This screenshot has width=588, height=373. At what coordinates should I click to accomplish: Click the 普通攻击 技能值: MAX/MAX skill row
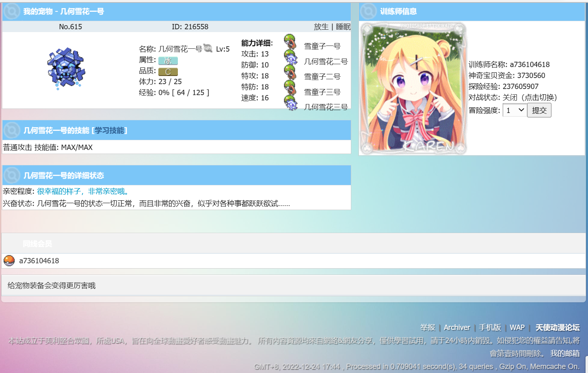48,147
